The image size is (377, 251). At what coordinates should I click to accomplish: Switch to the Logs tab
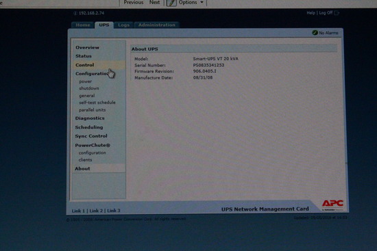coord(123,25)
